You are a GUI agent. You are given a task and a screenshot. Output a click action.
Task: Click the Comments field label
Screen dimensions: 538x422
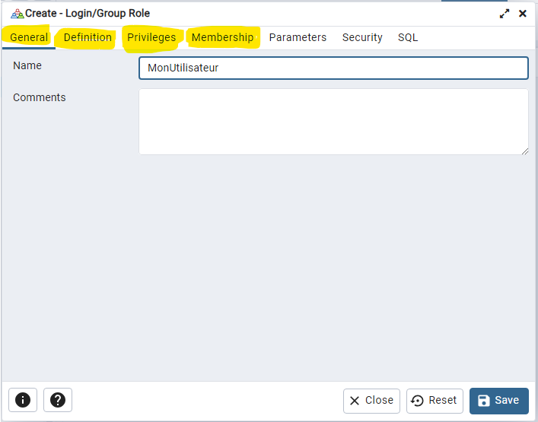pos(40,97)
